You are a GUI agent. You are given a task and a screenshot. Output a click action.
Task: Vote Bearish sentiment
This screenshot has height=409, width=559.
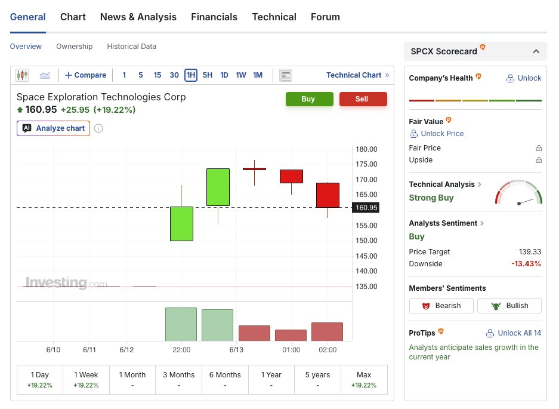coord(441,306)
